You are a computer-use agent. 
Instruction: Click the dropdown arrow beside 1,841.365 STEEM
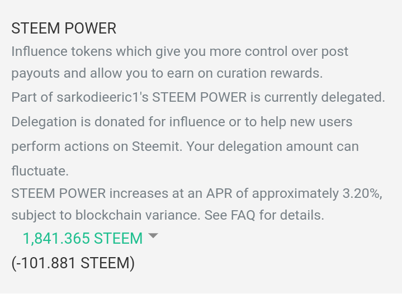pos(153,236)
